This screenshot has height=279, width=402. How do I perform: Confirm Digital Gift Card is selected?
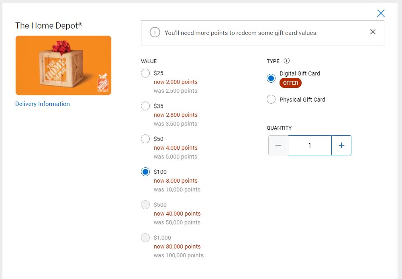point(271,78)
